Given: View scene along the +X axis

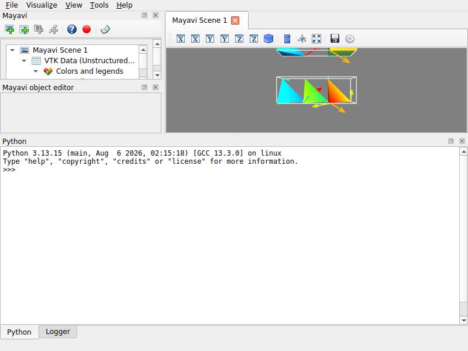Looking at the screenshot, I should (x=195, y=39).
